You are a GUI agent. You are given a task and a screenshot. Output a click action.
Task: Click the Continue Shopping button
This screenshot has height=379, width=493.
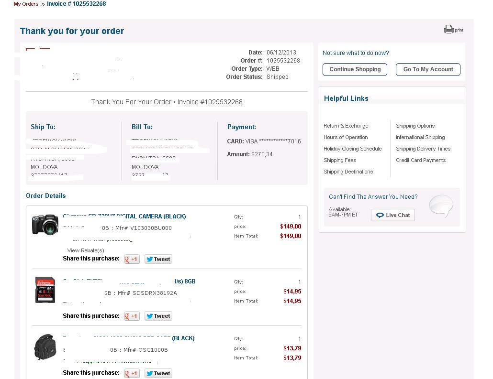(x=355, y=69)
